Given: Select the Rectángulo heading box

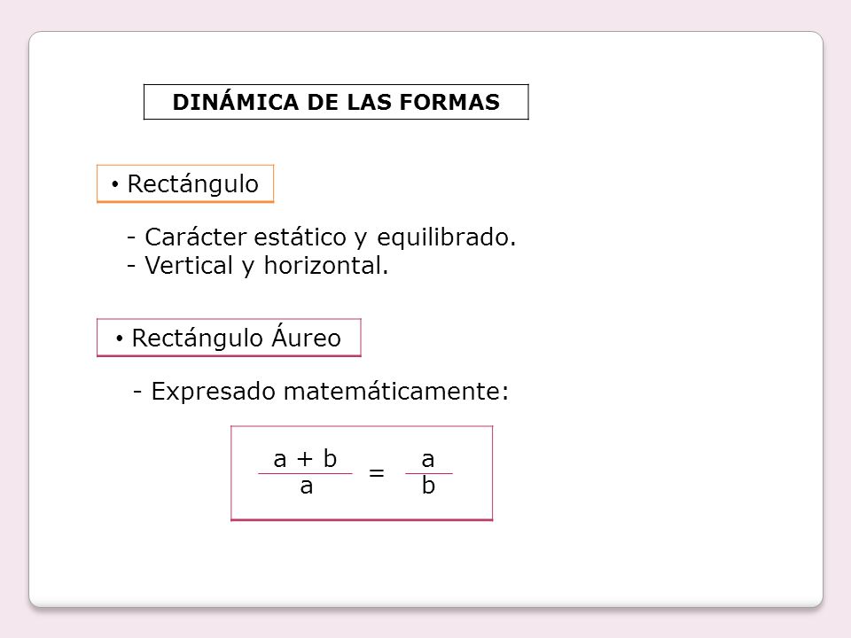Looking at the screenshot, I should tap(185, 184).
